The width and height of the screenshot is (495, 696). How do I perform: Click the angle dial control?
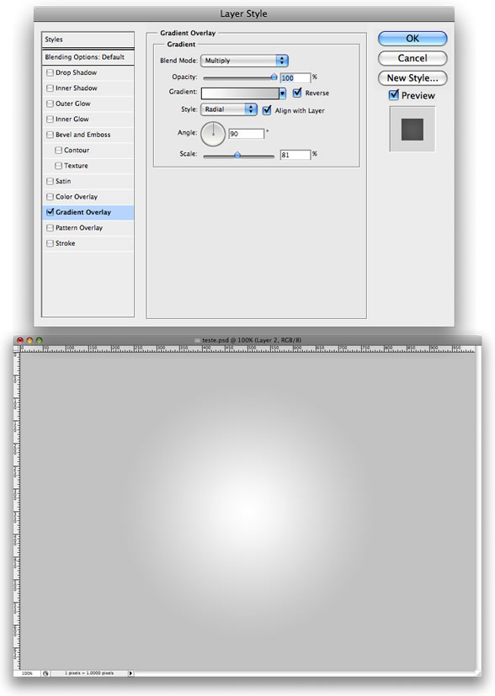213,134
